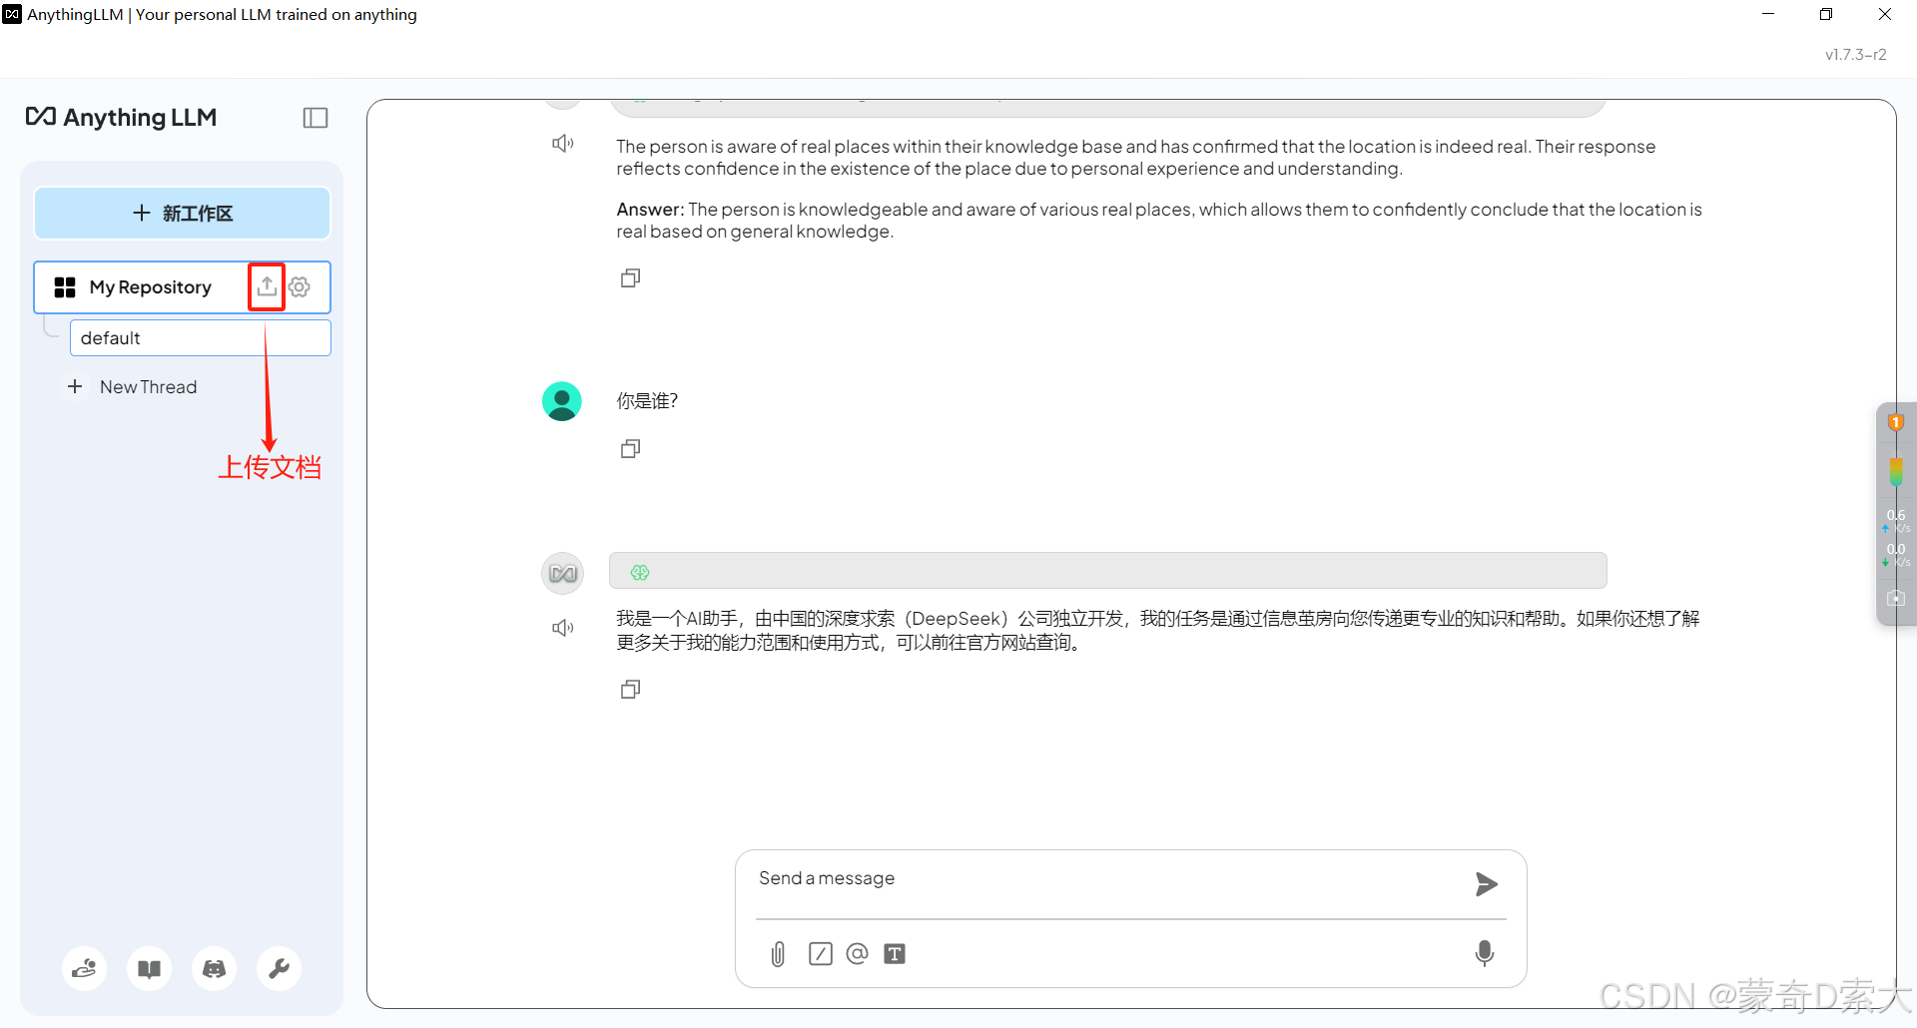Click the @ agent mention icon
Screen dimensions: 1917x1028
click(857, 953)
